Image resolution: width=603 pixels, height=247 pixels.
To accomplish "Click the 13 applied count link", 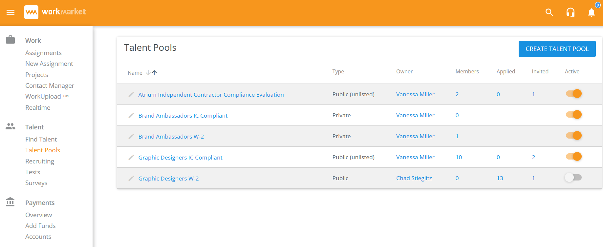I will coord(500,178).
